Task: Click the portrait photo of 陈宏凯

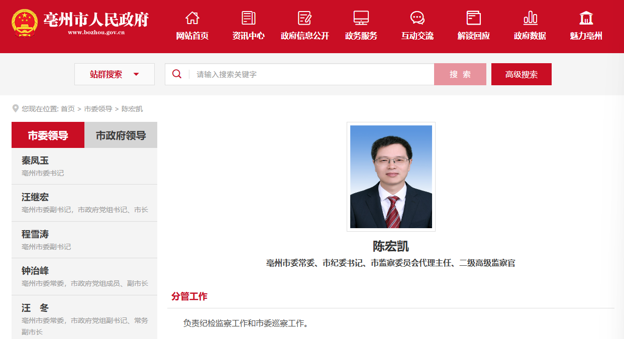Action: [391, 177]
